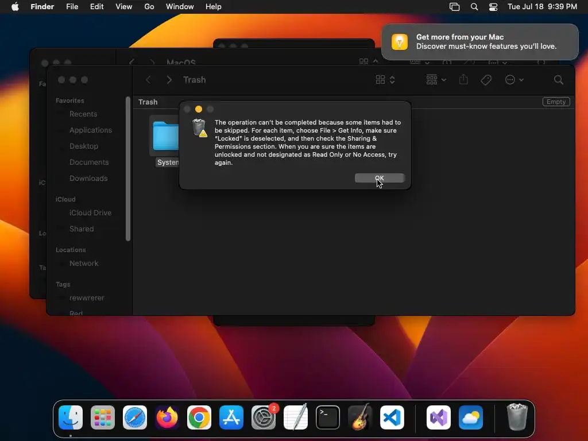This screenshot has width=588, height=441.
Task: Open Firefox from the Dock
Action: coord(167,417)
